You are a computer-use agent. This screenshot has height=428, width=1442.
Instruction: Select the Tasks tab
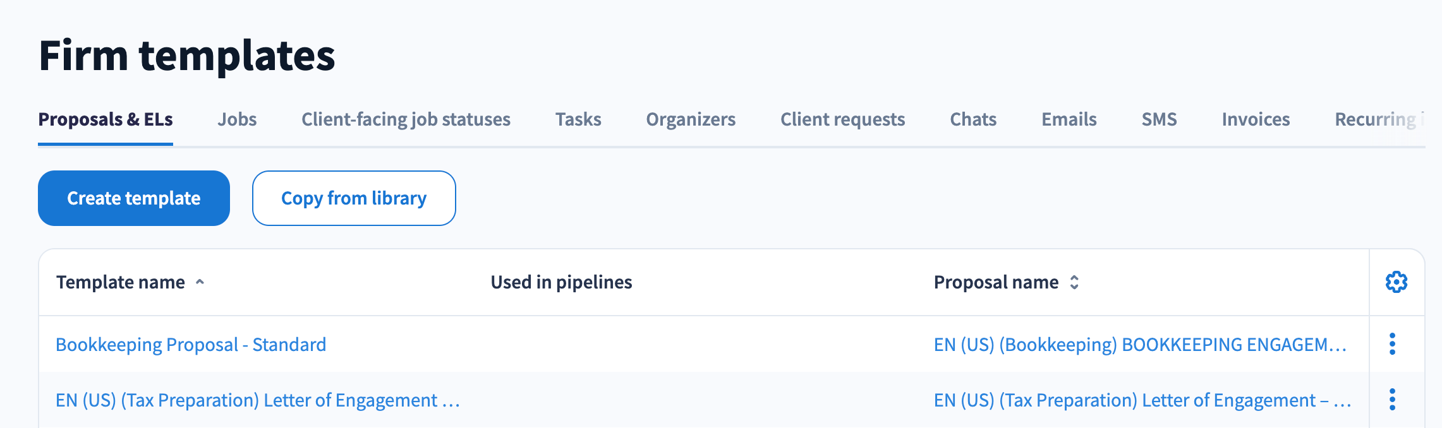pyautogui.click(x=578, y=119)
